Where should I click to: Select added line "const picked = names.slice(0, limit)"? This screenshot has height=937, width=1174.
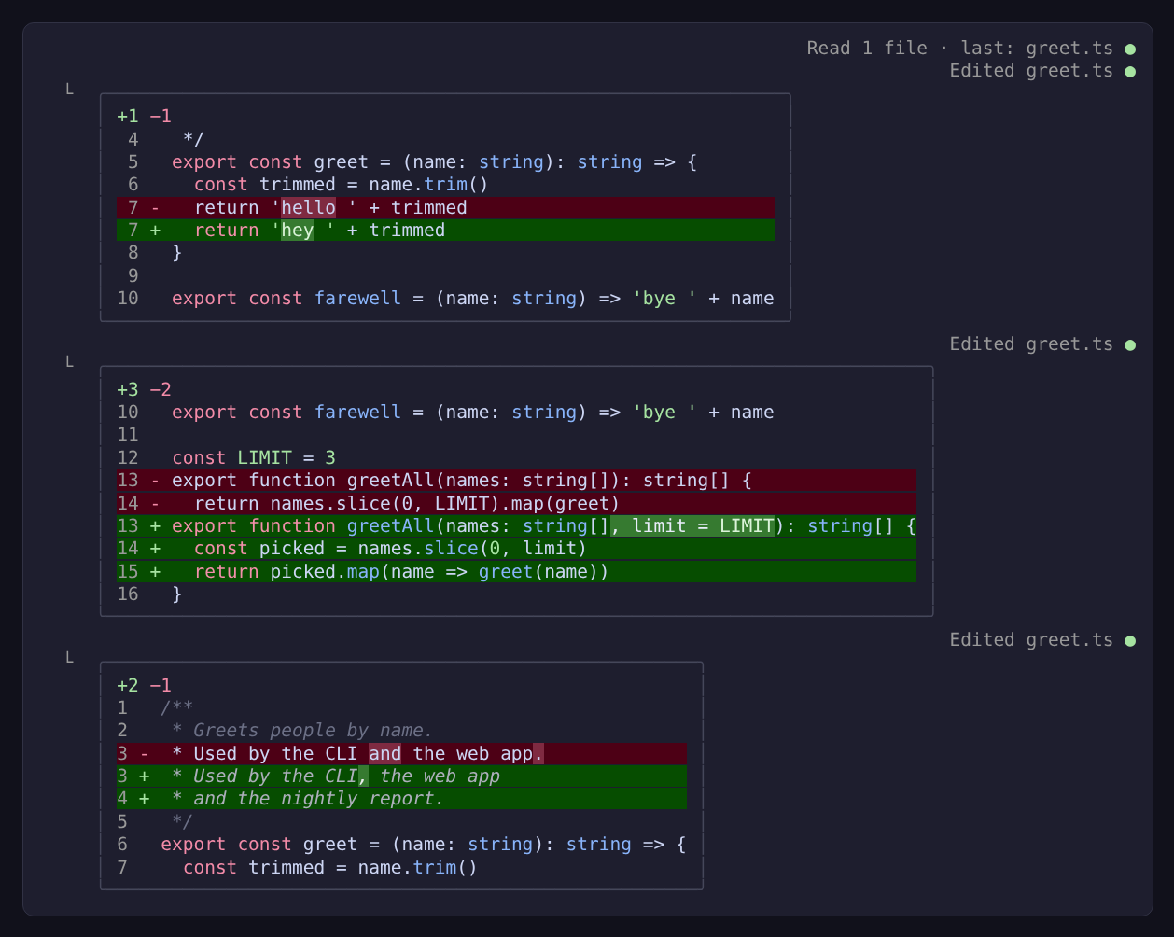(x=516, y=548)
